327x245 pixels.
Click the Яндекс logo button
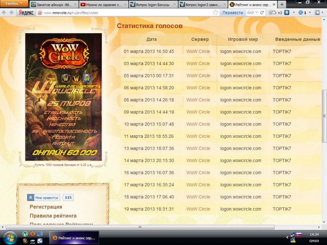point(26,12)
